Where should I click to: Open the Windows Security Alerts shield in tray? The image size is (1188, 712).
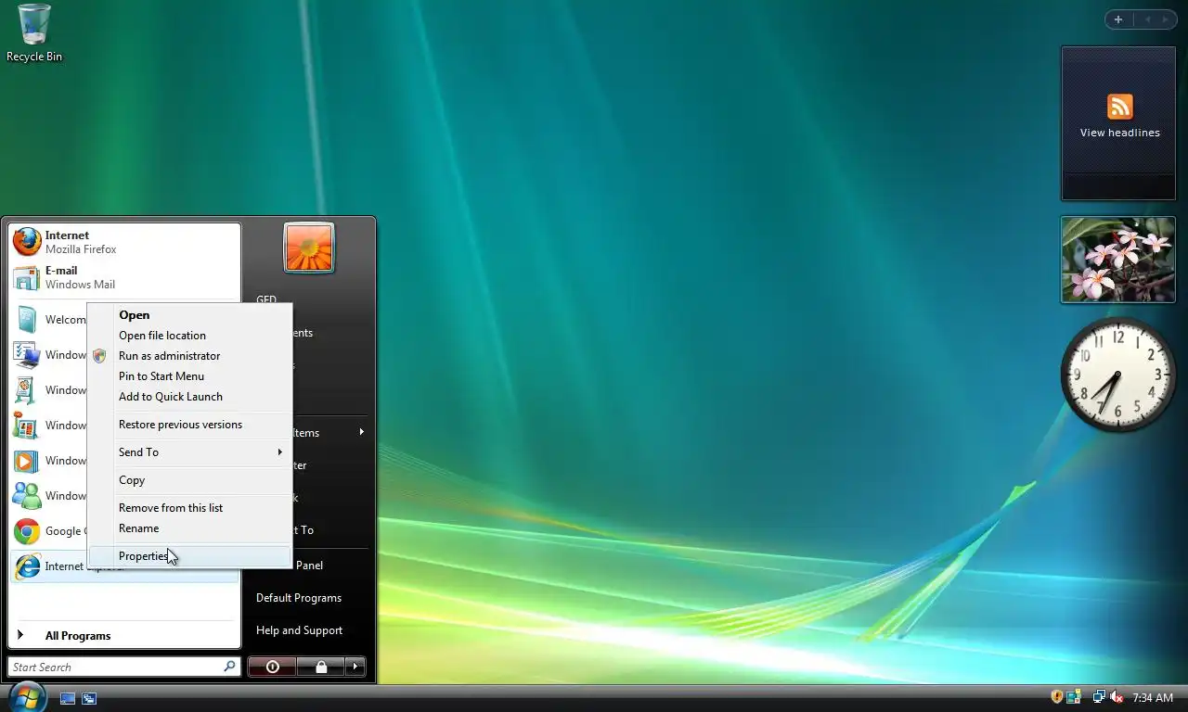[x=1056, y=697]
